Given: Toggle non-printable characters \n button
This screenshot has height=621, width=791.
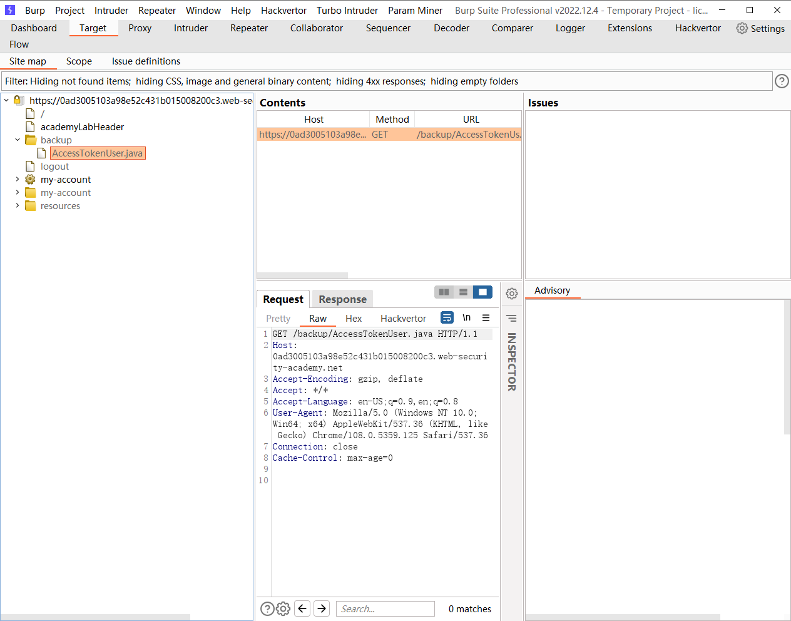Looking at the screenshot, I should (x=466, y=318).
